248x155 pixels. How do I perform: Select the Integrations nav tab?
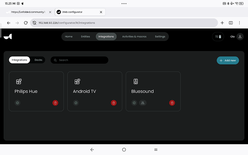pyautogui.click(x=106, y=37)
